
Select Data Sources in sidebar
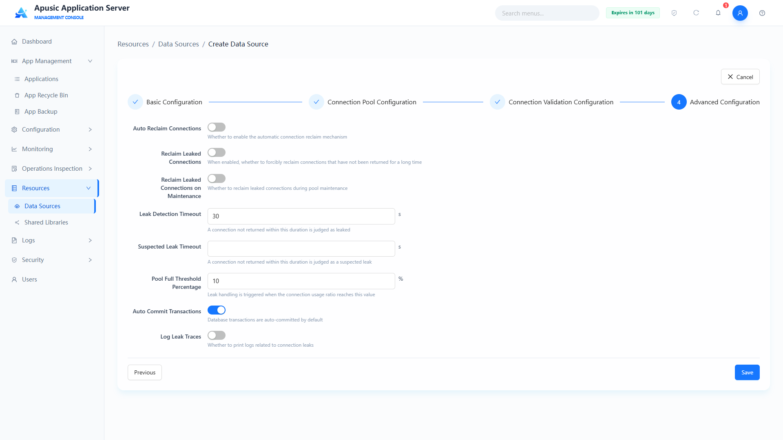click(x=52, y=206)
